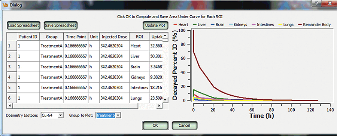Click the Patient ID cell in the Intestines row
Image resolution: width=337 pixels, height=136 pixels.
click(x=28, y=88)
